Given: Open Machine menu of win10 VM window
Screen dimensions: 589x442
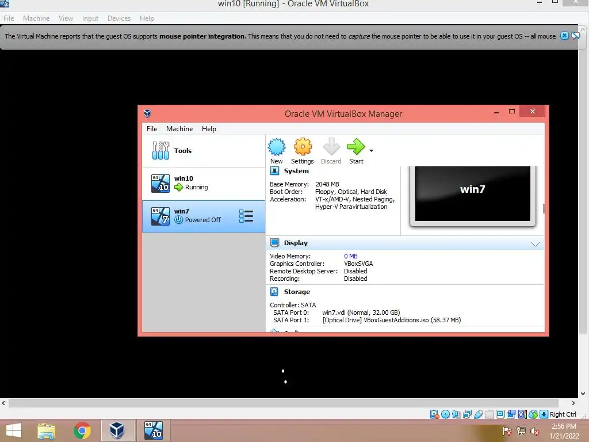Looking at the screenshot, I should (36, 18).
